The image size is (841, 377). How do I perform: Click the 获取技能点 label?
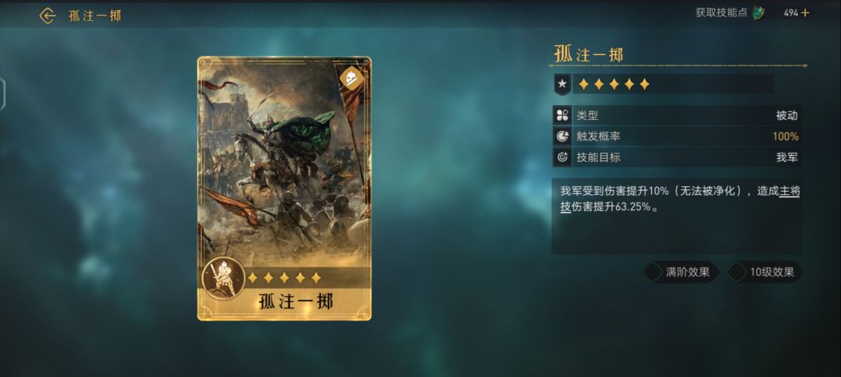[x=721, y=13]
